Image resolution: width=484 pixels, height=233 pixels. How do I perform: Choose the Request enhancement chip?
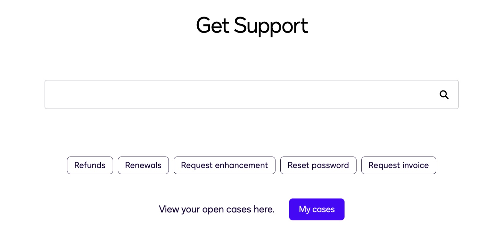(224, 165)
